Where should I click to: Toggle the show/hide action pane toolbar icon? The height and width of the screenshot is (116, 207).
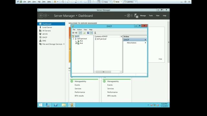[91, 33]
